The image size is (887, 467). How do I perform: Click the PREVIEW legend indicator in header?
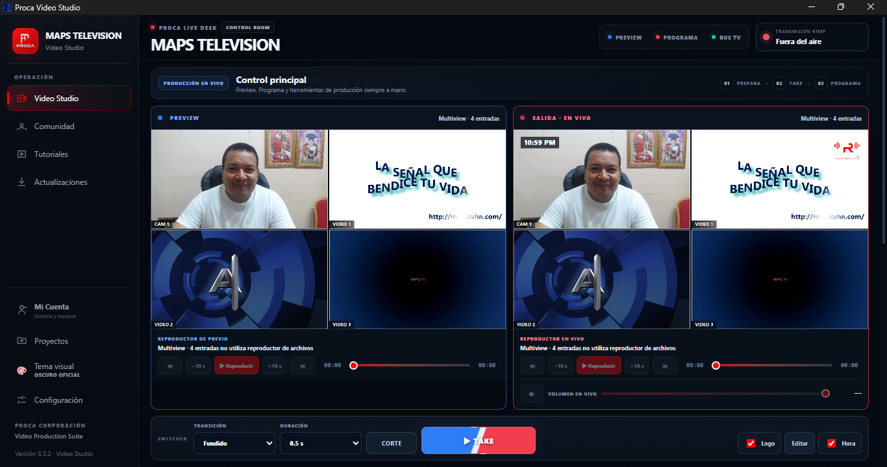coord(625,38)
